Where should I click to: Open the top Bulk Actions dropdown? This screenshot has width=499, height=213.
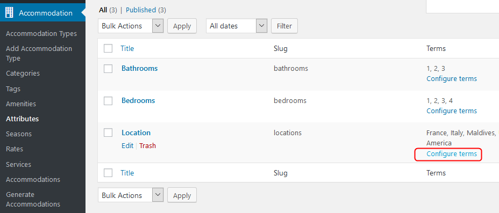[131, 26]
